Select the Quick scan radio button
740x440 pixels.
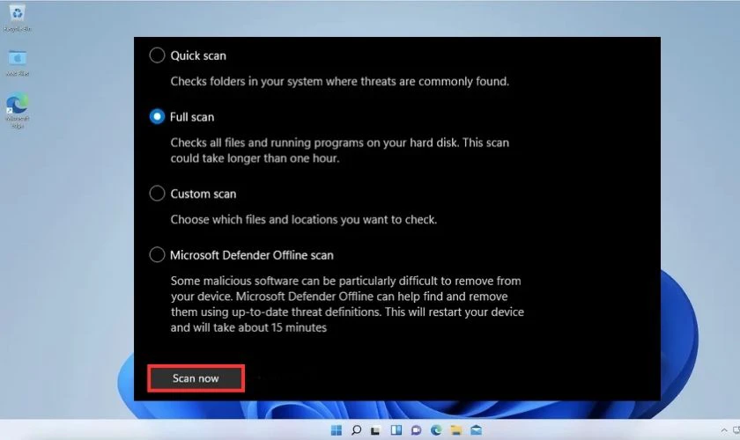[x=157, y=55]
